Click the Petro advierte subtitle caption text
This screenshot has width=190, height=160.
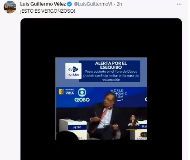pyautogui.click(x=111, y=76)
